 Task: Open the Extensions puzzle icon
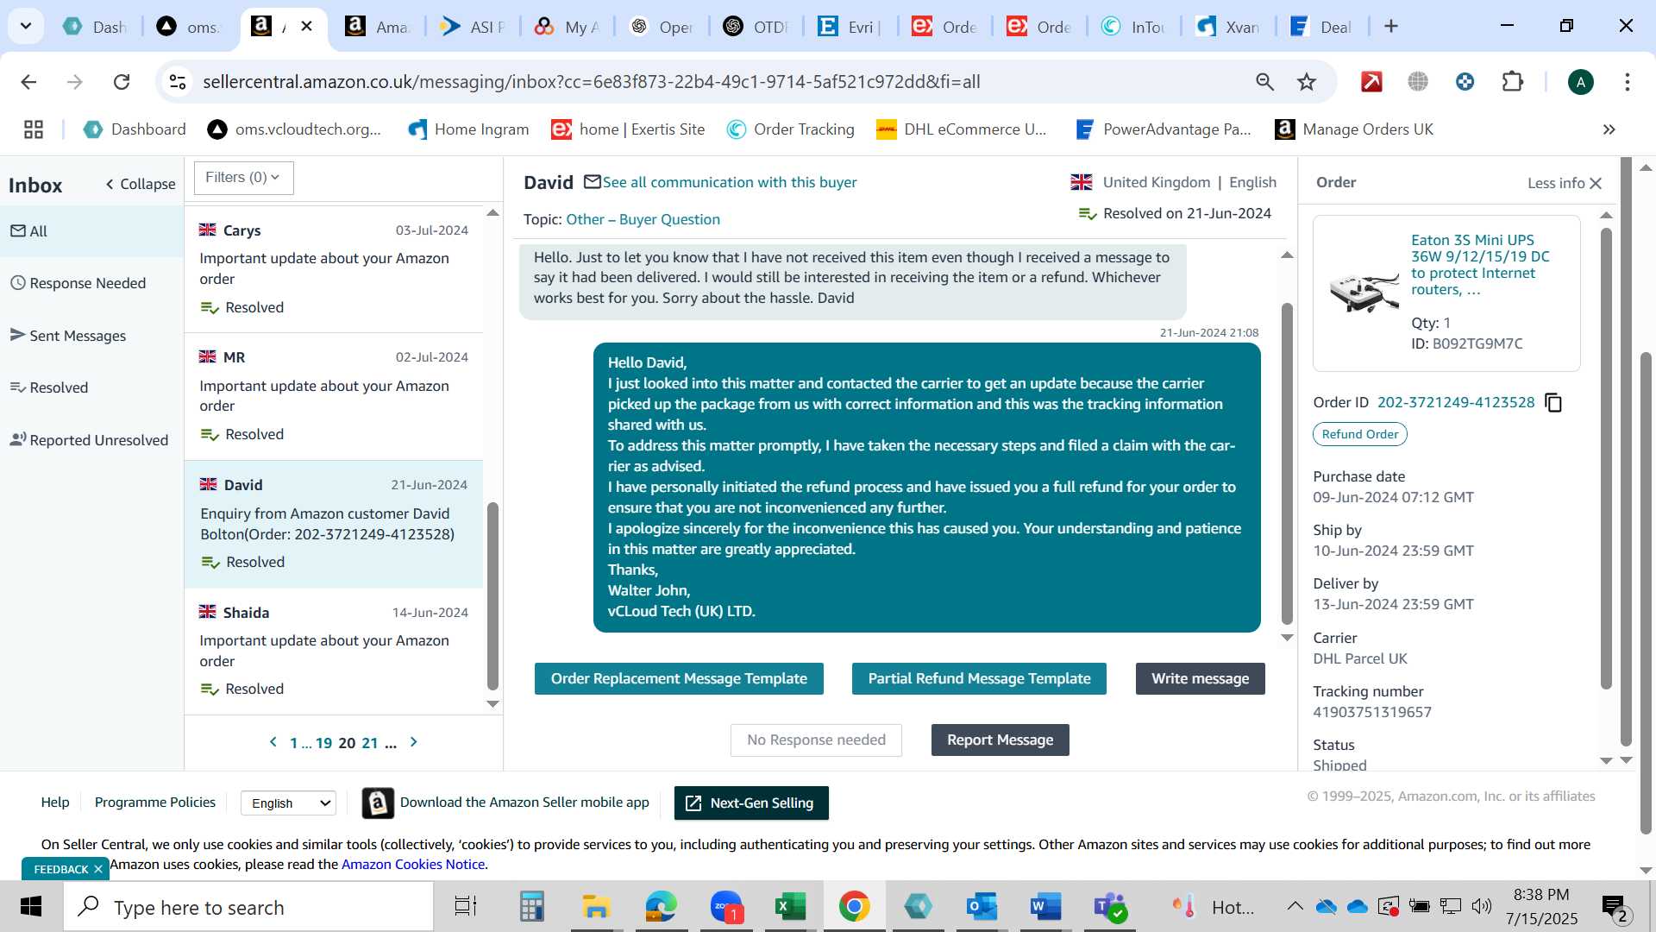pyautogui.click(x=1512, y=82)
